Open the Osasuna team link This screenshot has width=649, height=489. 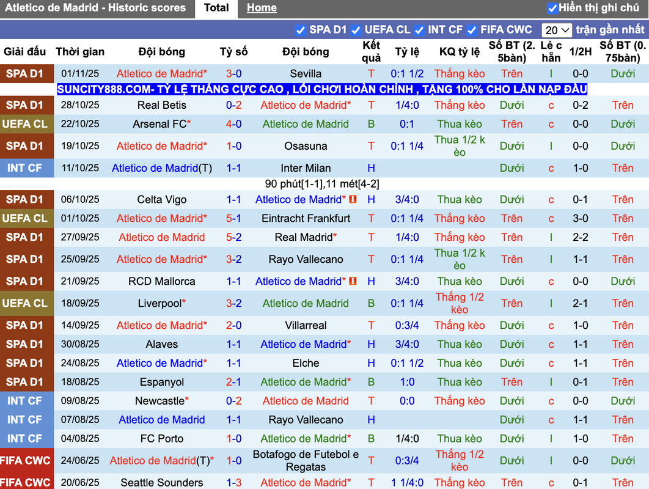(x=306, y=146)
